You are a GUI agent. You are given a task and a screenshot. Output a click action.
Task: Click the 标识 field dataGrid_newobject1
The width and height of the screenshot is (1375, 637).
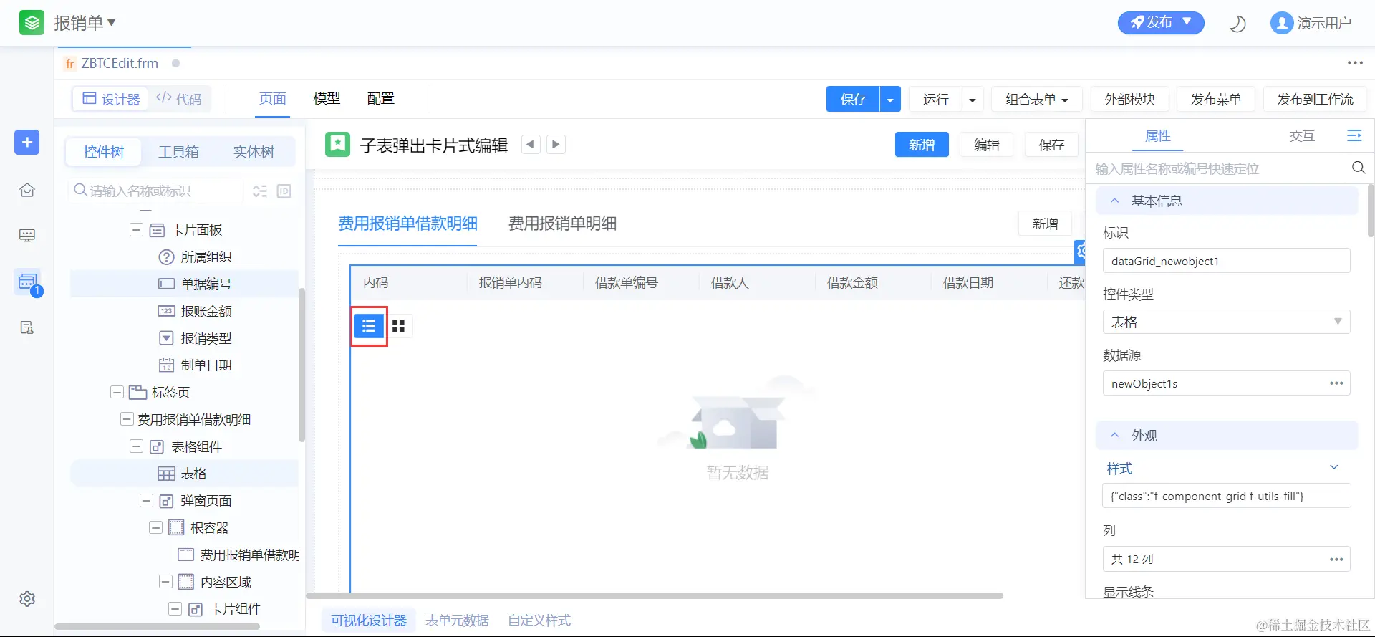click(x=1226, y=261)
